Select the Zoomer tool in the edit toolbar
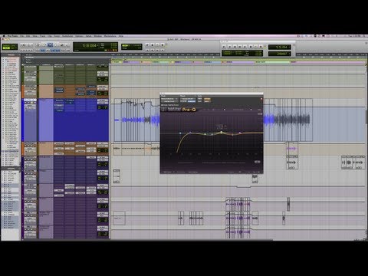The image size is (368, 276). coord(38,45)
